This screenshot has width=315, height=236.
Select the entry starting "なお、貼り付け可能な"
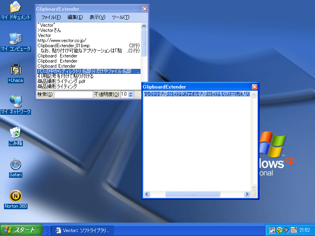pos(89,51)
